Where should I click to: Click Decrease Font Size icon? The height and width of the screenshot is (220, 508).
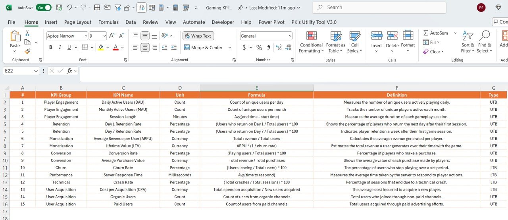121,36
